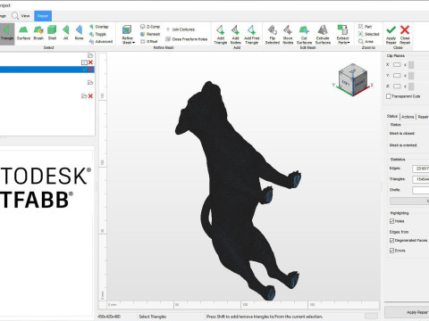Click the select None icon
This screenshot has height=321, width=429.
79,33
